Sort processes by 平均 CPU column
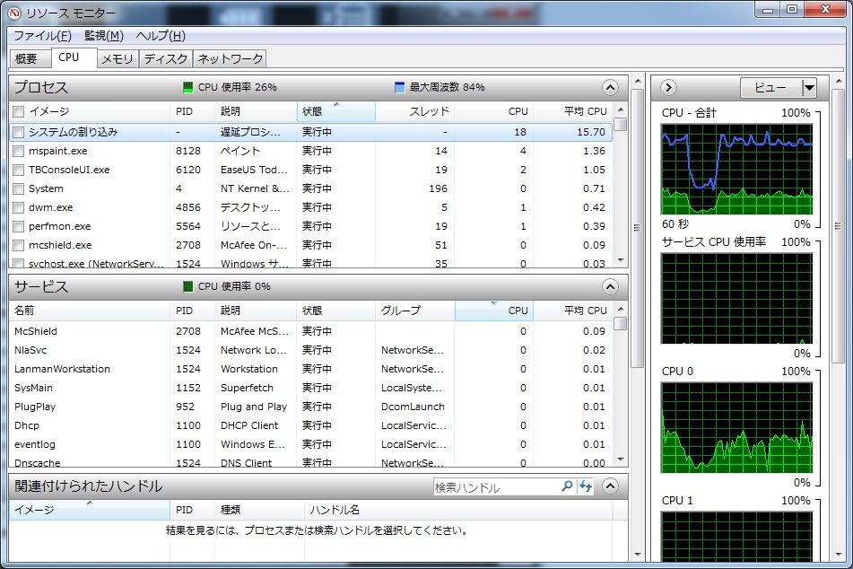The height and width of the screenshot is (569, 853). tap(572, 111)
